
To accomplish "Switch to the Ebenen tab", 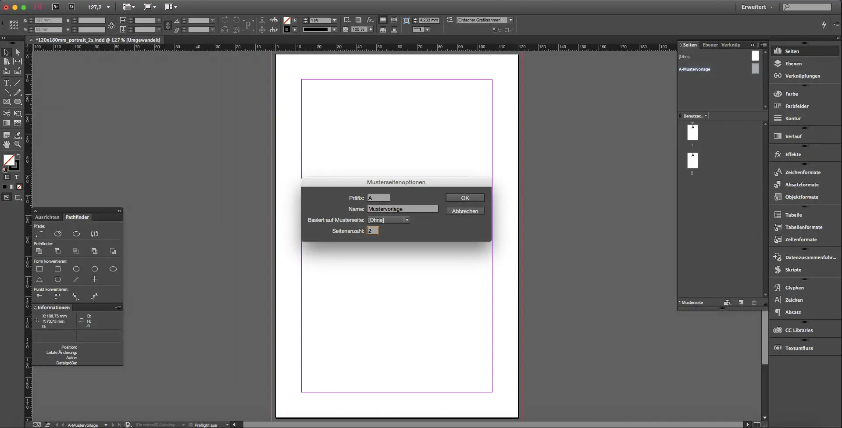I will coord(710,45).
